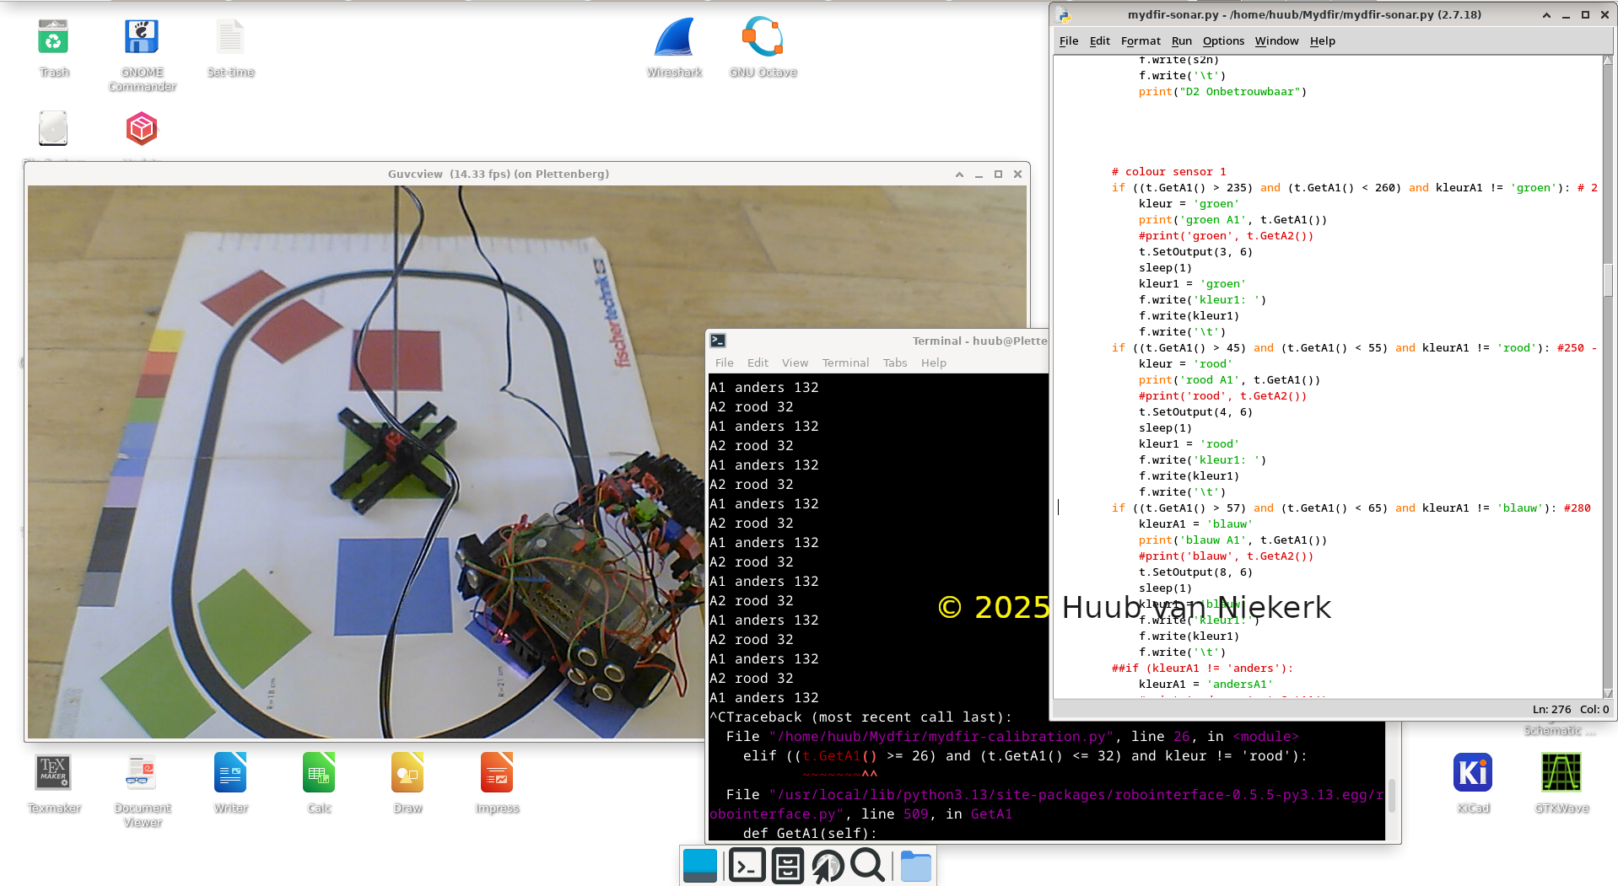Viewport: 1618px width, 886px height.
Task: Click the line print('groen A1', t.GetA1())
Action: [x=1232, y=220]
